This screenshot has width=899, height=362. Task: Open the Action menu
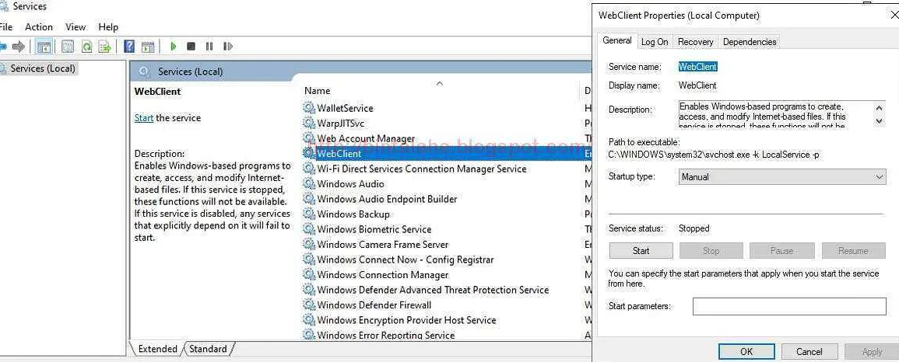(x=39, y=27)
